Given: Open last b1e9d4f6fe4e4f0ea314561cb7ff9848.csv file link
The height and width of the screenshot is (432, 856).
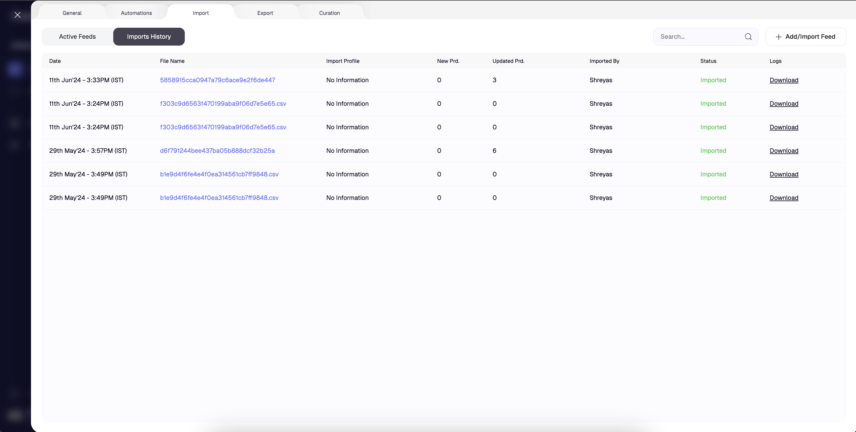Looking at the screenshot, I should [219, 198].
